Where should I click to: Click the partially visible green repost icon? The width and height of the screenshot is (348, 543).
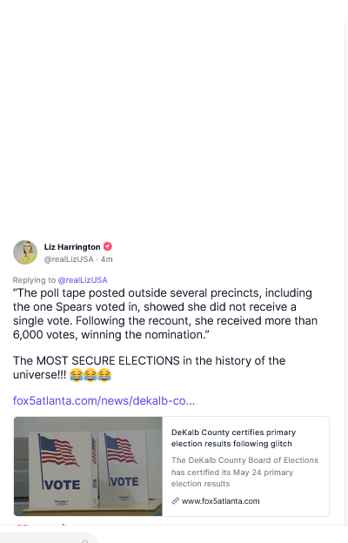tap(64, 525)
